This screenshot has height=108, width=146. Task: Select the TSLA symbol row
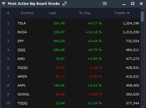[78, 23]
